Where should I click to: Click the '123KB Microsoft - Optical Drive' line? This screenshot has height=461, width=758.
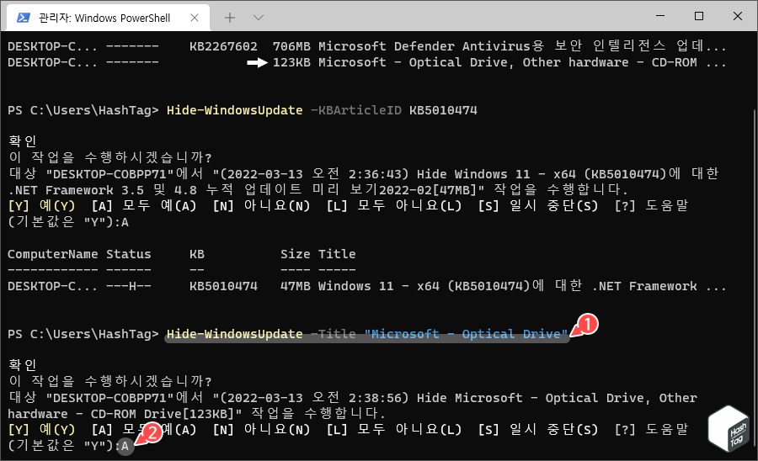pos(499,62)
